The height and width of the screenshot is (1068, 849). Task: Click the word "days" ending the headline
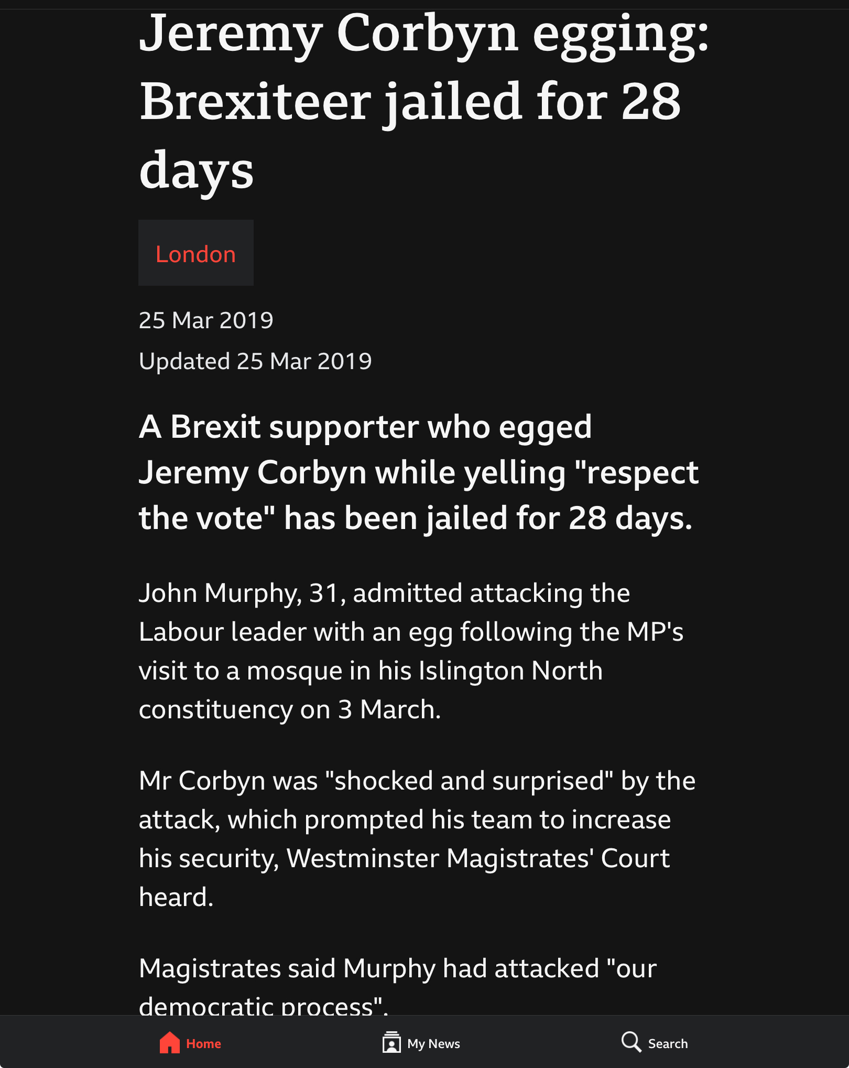tap(197, 171)
